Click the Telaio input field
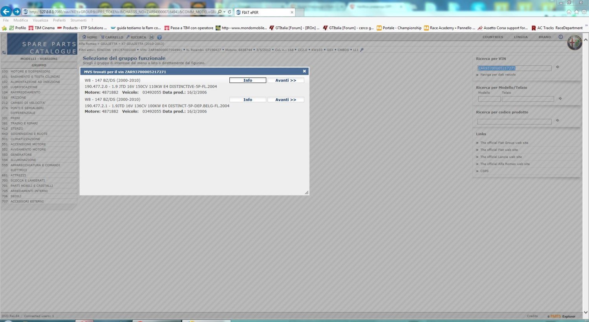The image size is (589, 322). point(528,99)
